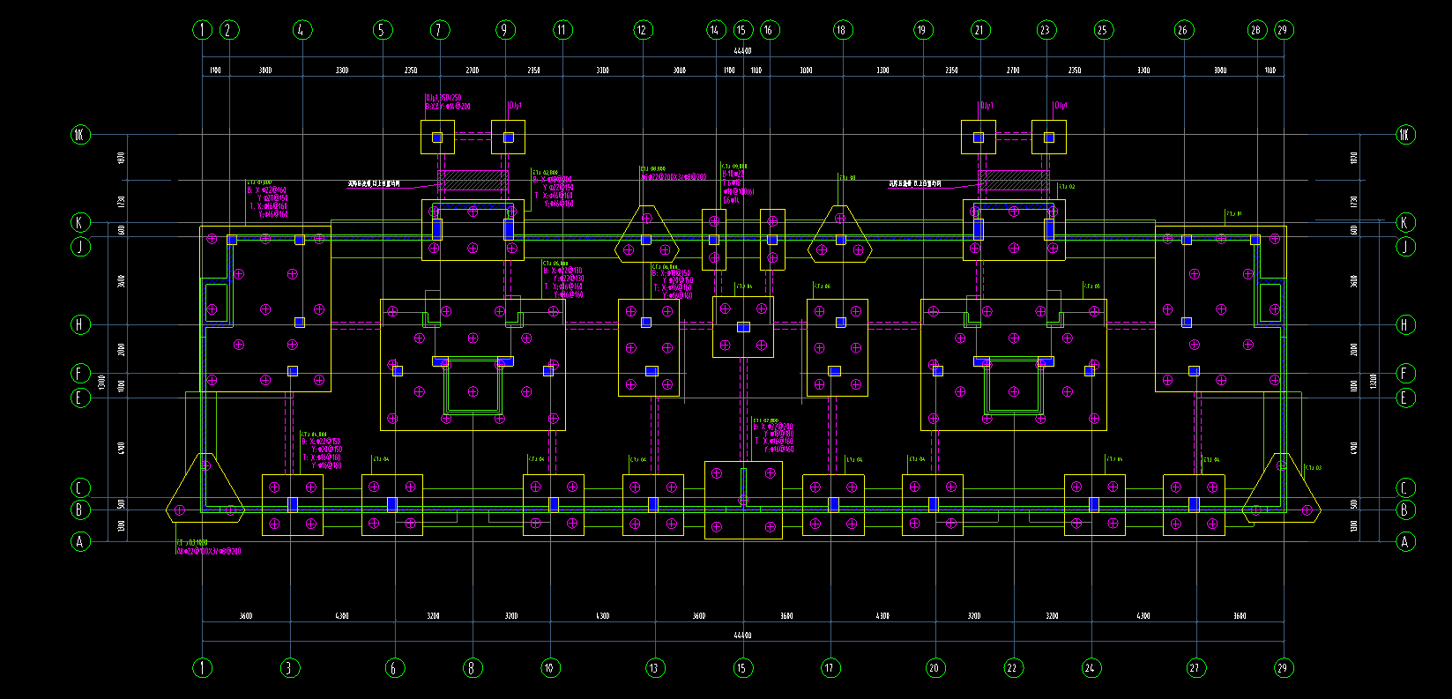Select the DJp1 350/250 footing label
Screen dimensions: 1452x699
443,98
